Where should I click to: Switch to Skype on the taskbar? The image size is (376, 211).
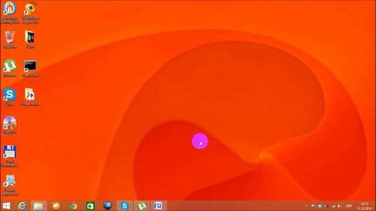125,206
